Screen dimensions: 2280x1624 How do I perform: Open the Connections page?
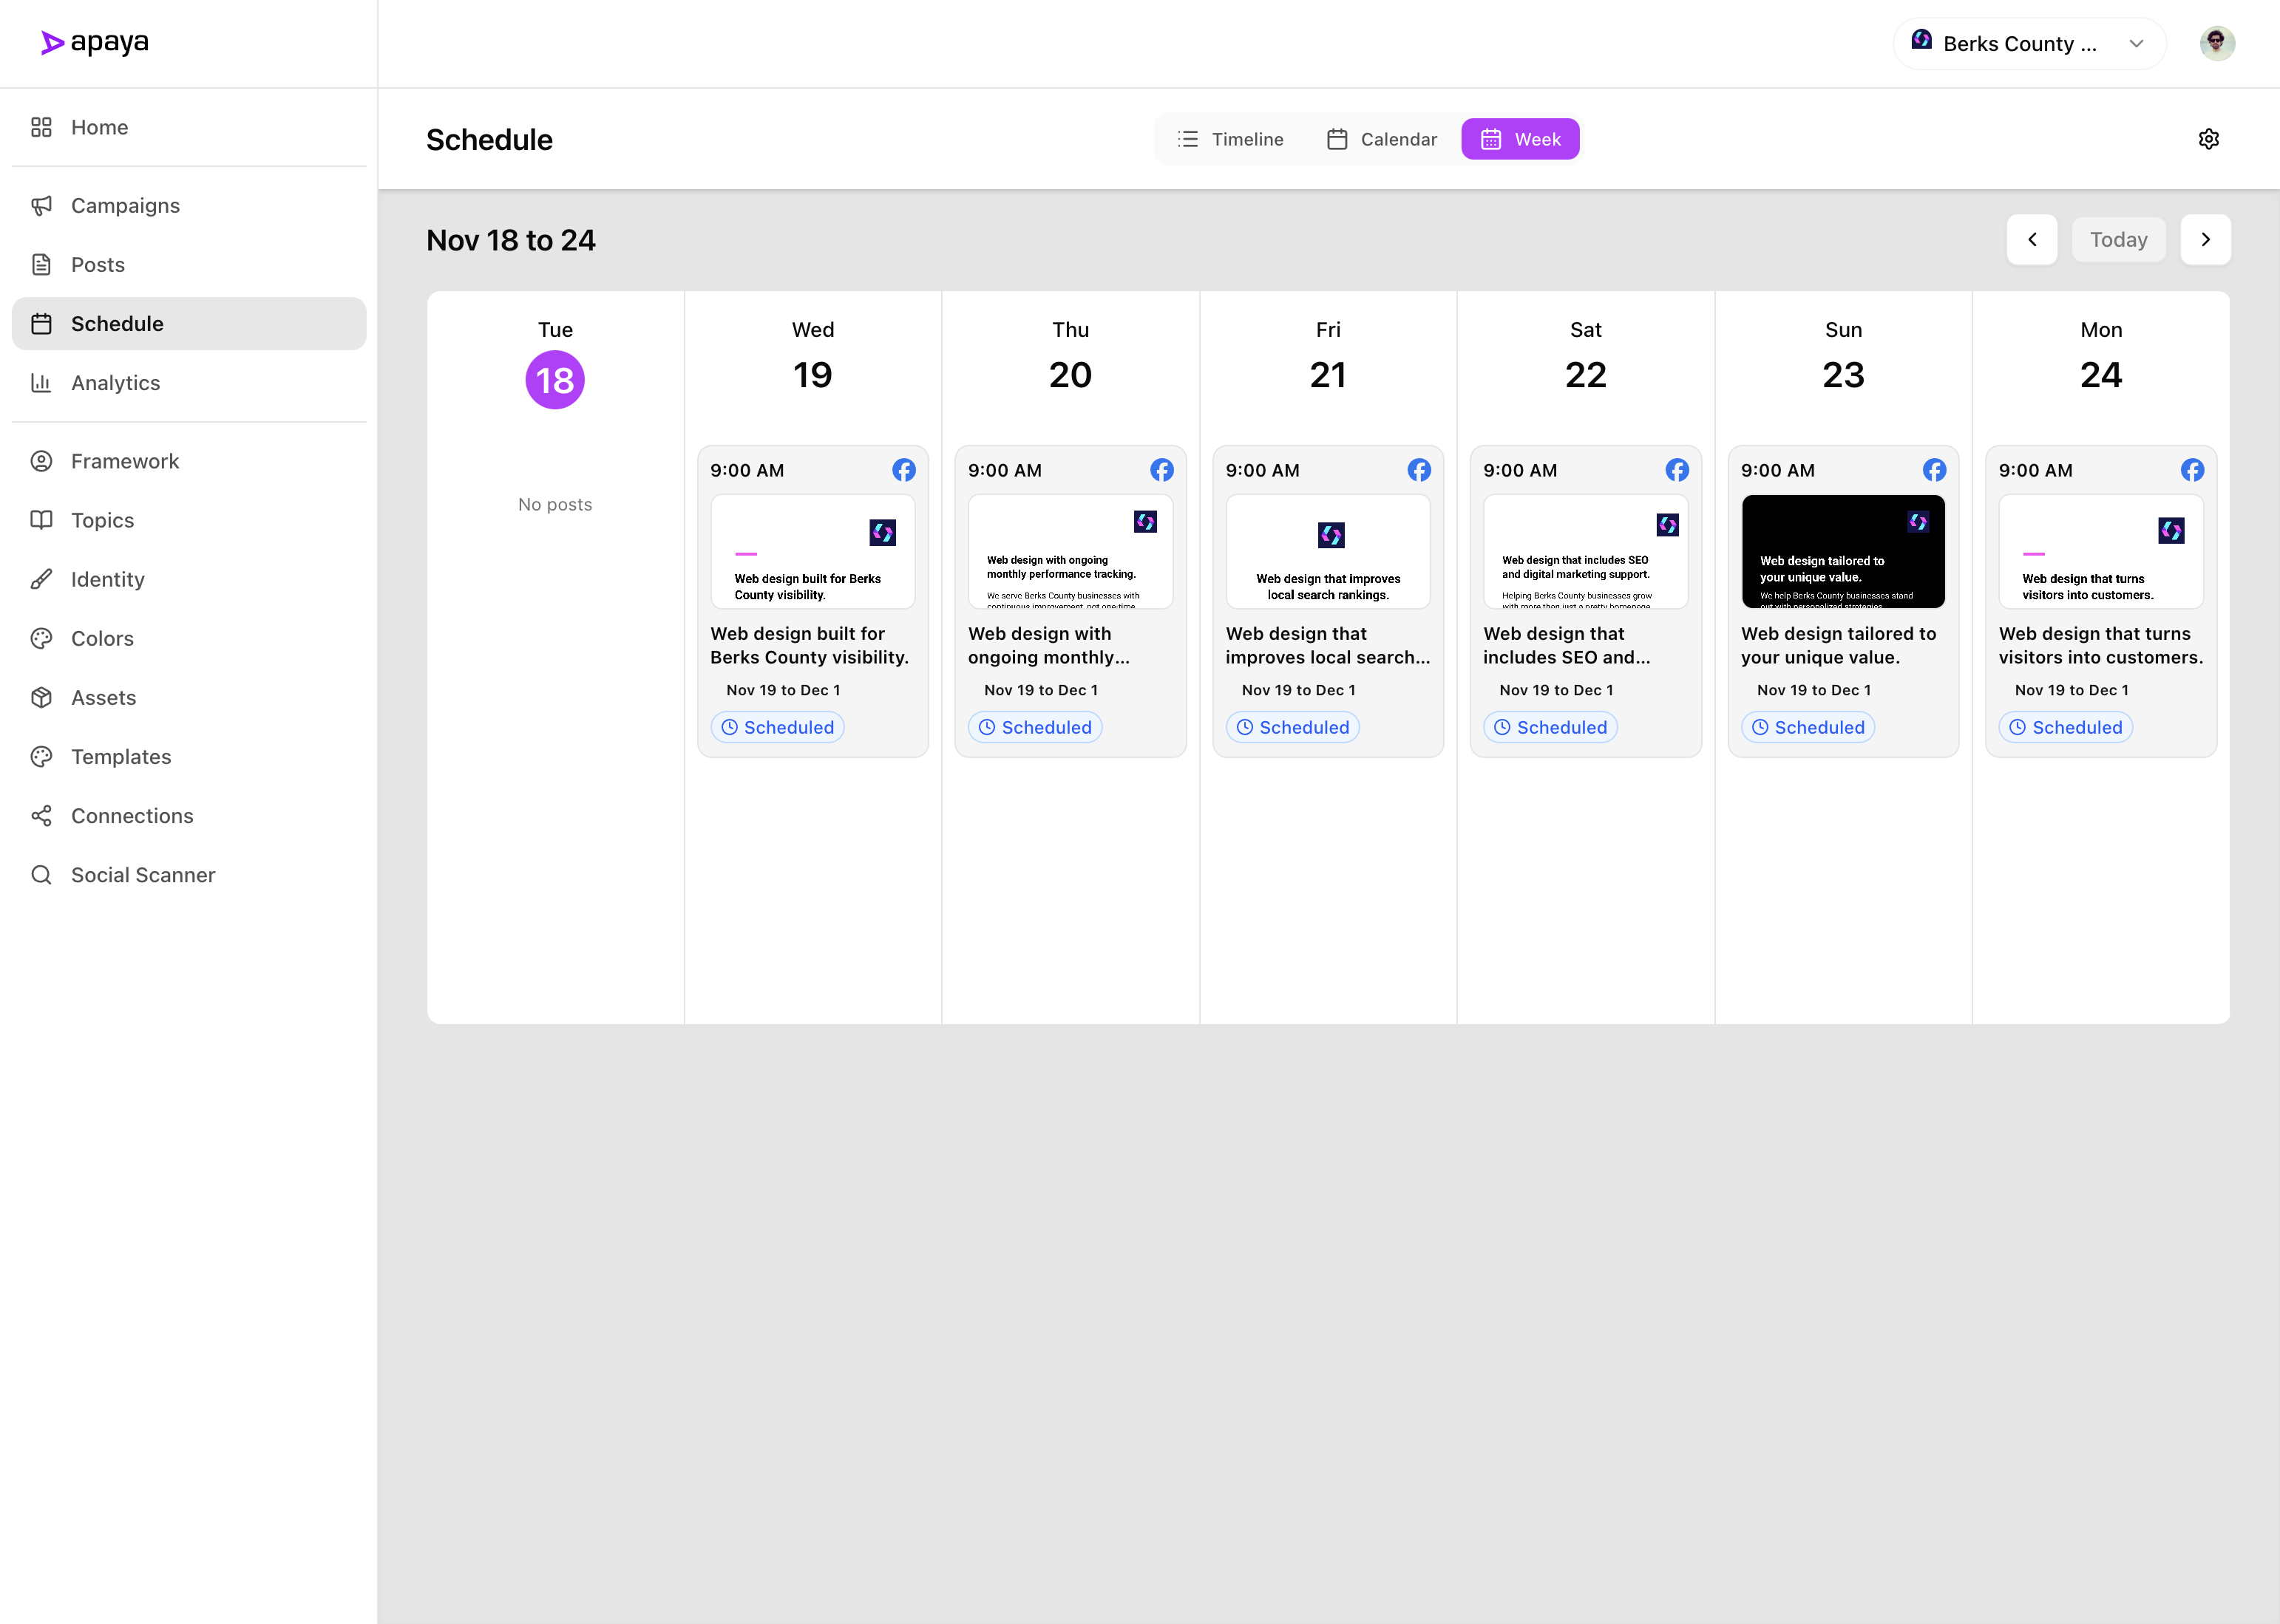coord(132,815)
